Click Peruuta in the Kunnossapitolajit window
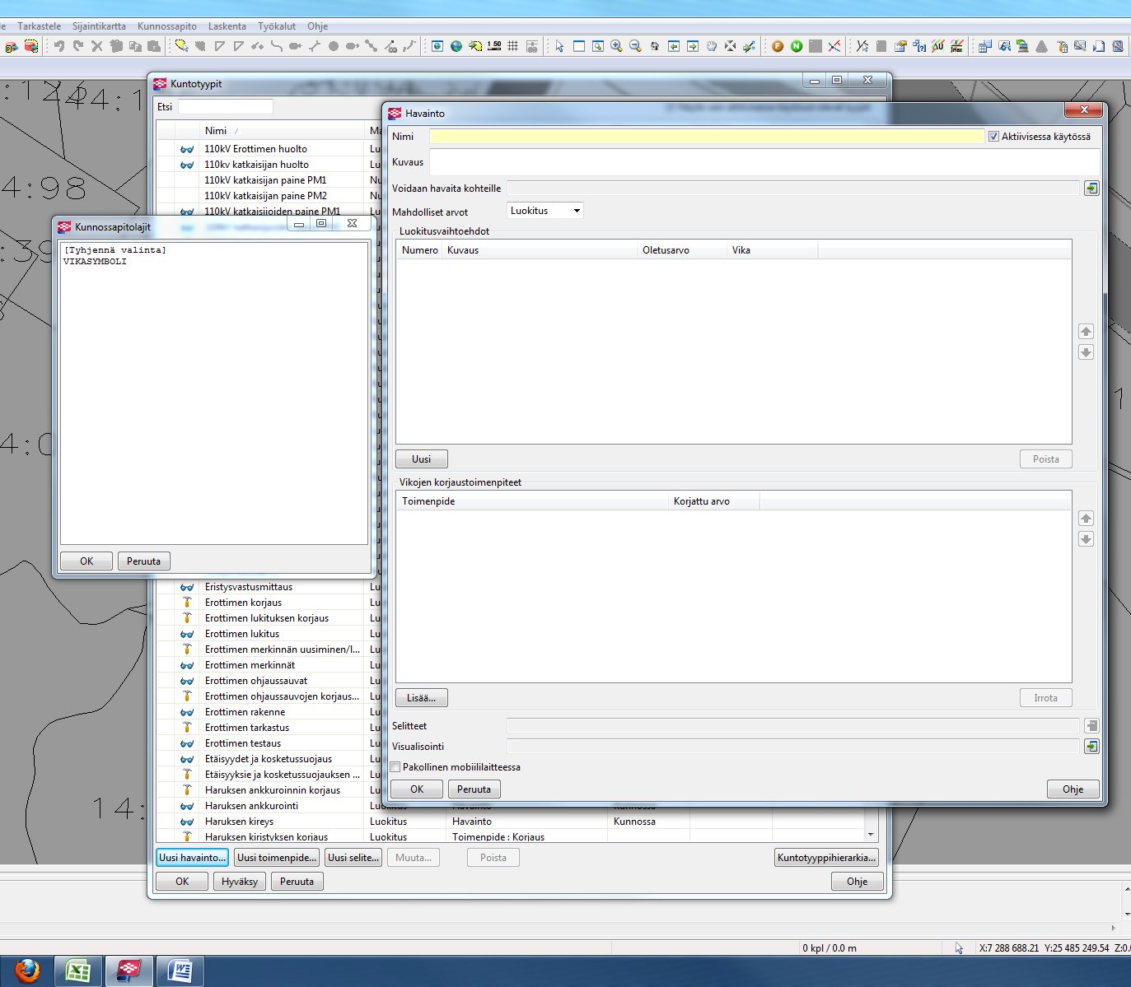Screen dimensions: 1131x987 (x=144, y=561)
